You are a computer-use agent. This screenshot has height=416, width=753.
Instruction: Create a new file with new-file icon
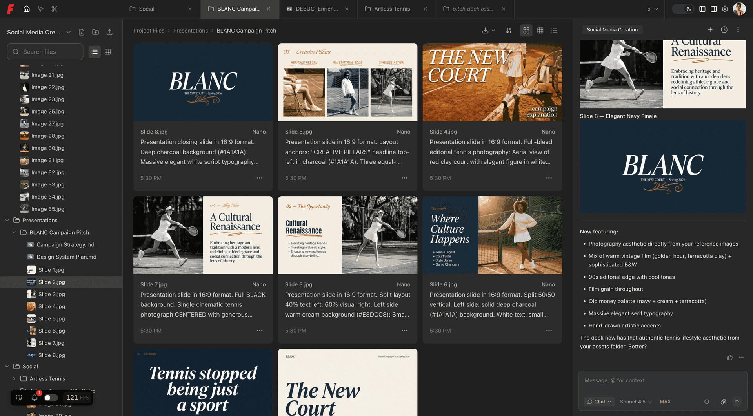[82, 32]
